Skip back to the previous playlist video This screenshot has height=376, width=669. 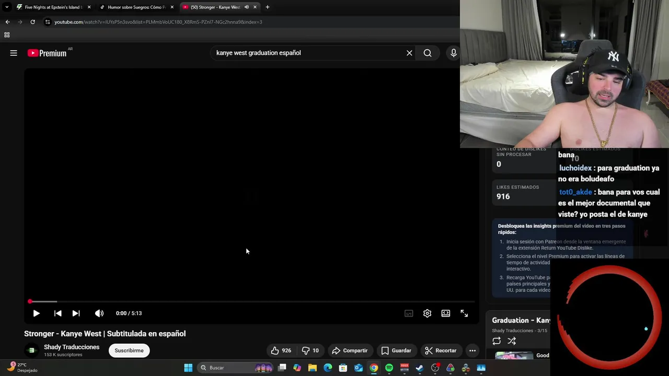pyautogui.click(x=57, y=313)
